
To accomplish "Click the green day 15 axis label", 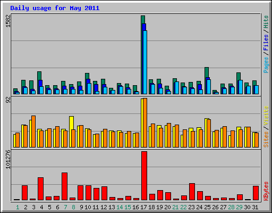I will 127,207.
